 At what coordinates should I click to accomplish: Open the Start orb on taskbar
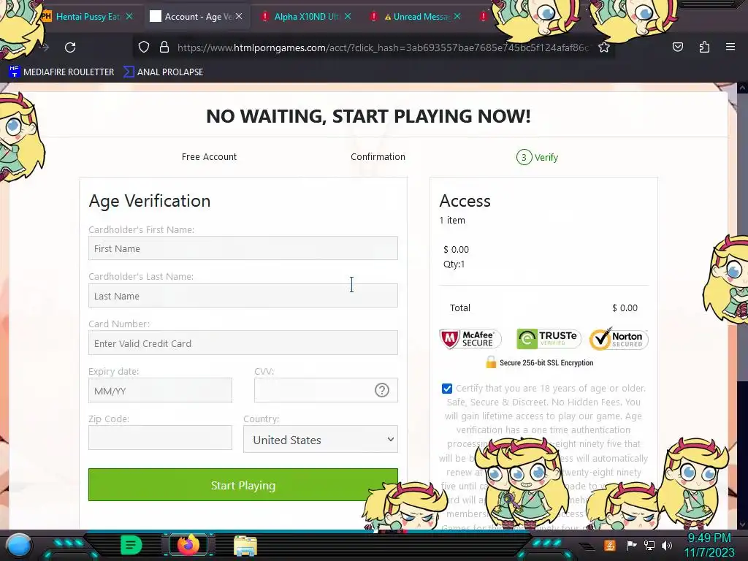click(x=19, y=545)
